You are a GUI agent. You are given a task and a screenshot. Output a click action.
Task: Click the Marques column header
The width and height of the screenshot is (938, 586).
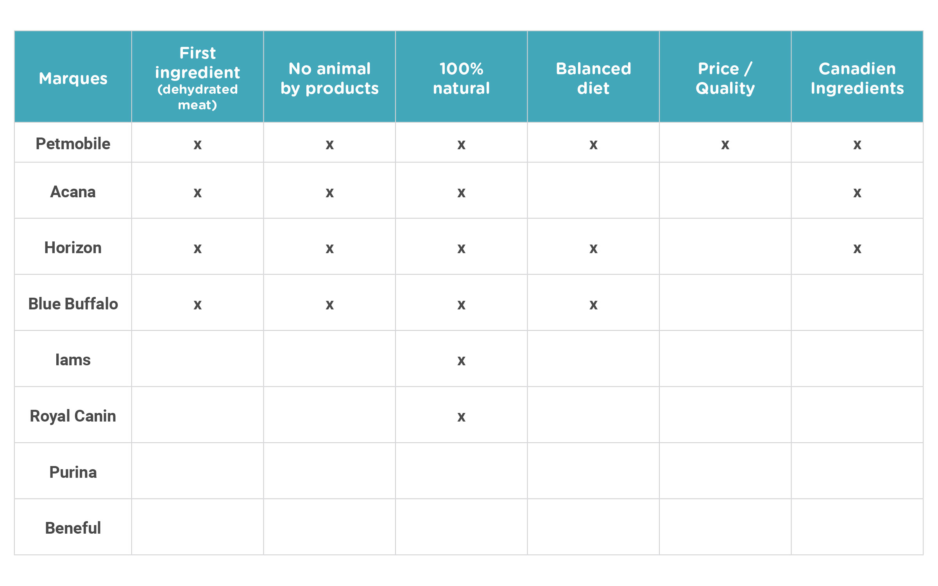click(73, 78)
